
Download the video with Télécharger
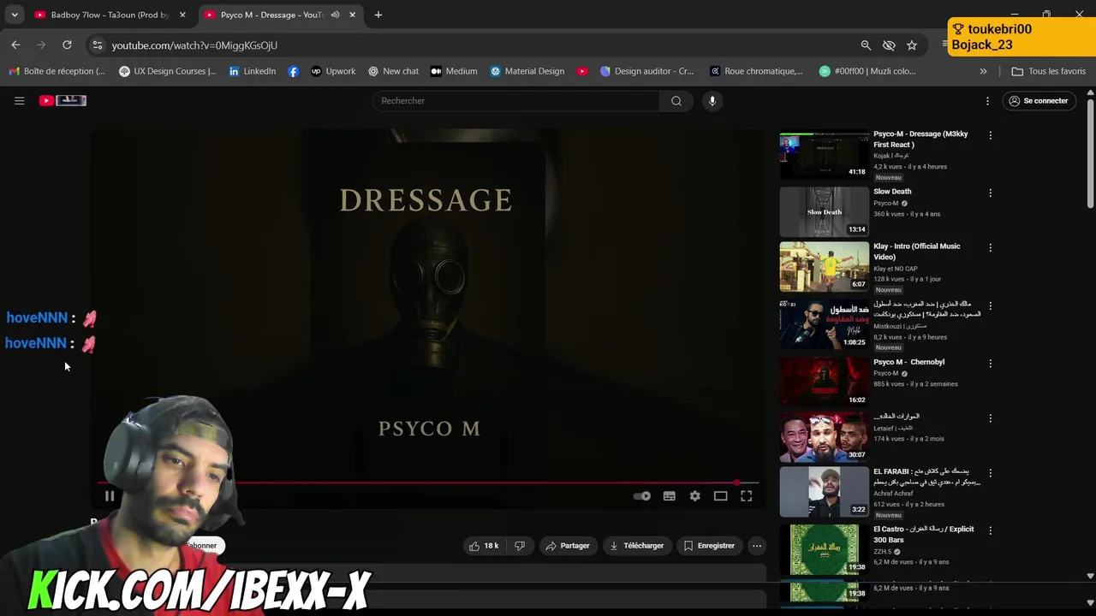[x=636, y=546]
